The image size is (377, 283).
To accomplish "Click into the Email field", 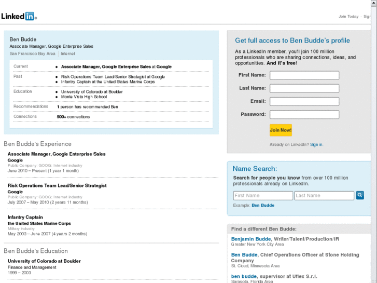I will (304, 101).
